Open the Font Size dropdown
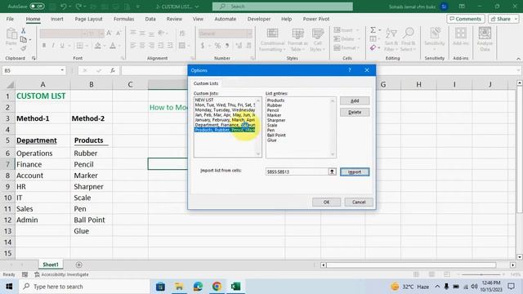The height and width of the screenshot is (294, 523). pos(101,33)
